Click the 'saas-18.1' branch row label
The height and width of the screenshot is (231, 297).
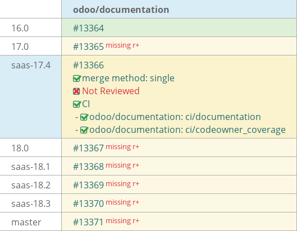[x=31, y=167]
